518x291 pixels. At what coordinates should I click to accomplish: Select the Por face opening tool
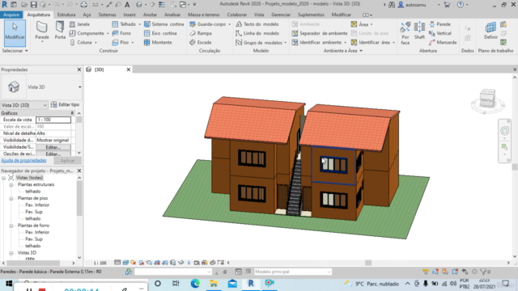click(x=405, y=33)
